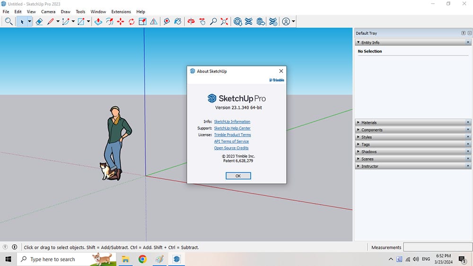Open Extension Warehouse from toolbar
The width and height of the screenshot is (473, 266).
click(x=249, y=21)
